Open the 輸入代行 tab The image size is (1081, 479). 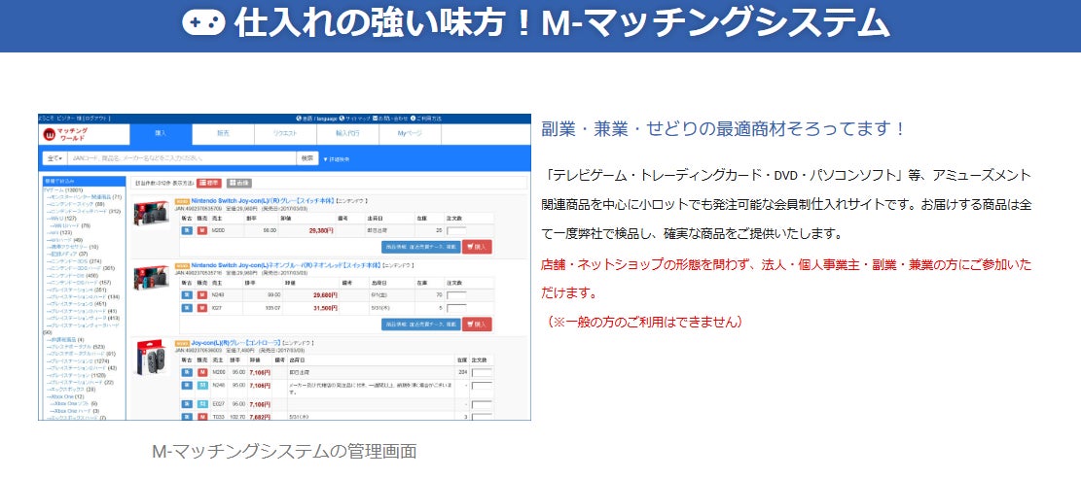click(347, 134)
